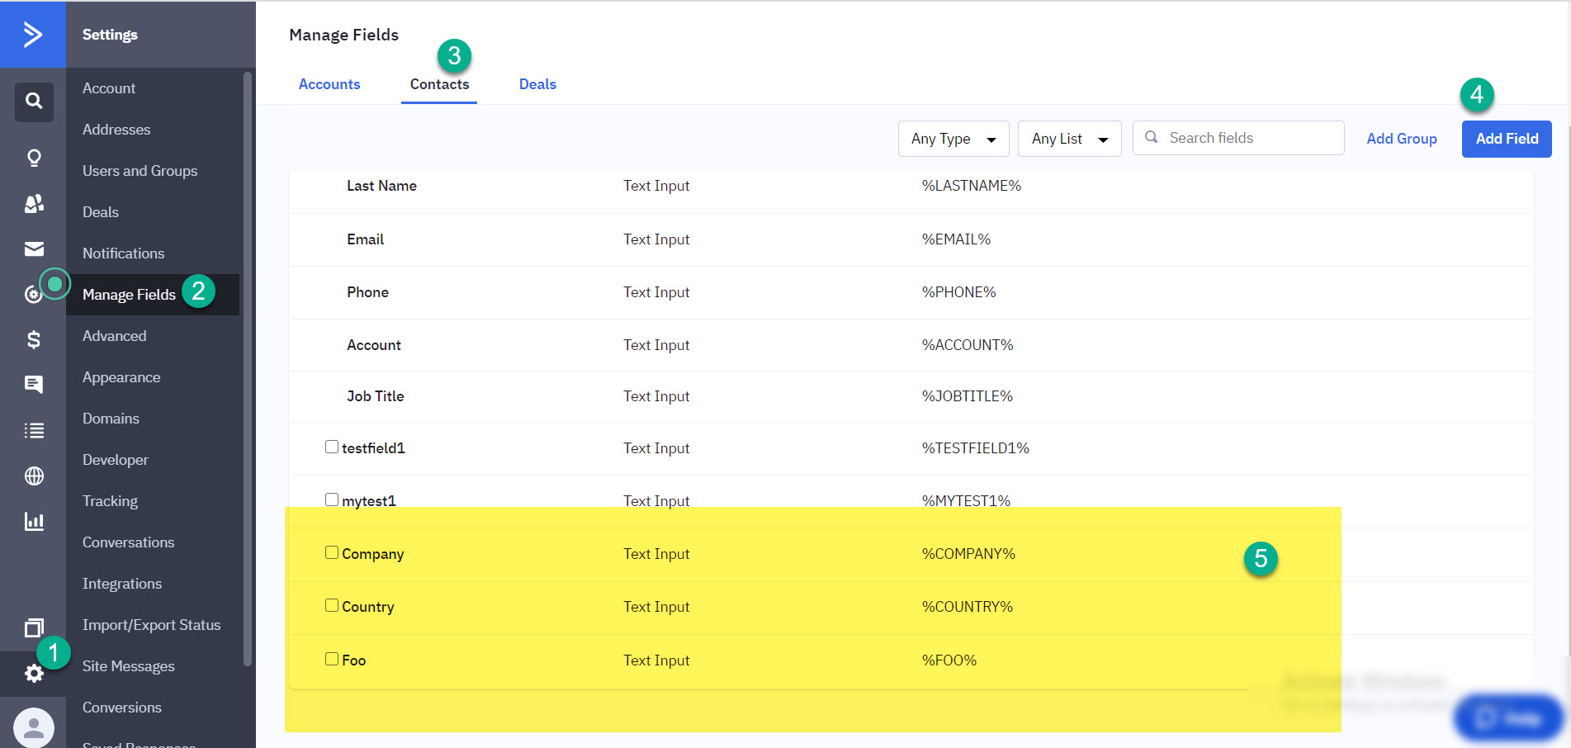The image size is (1571, 748).
Task: Tick the Company checkbox
Action: click(332, 552)
